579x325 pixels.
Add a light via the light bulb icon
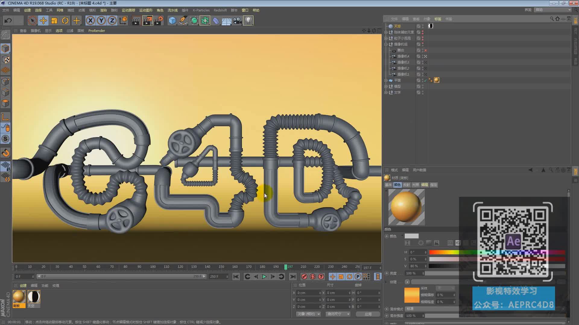(248, 20)
